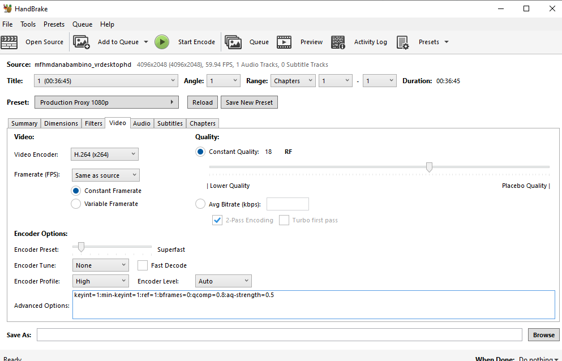Click the Avg Bitrate input field

click(x=288, y=204)
